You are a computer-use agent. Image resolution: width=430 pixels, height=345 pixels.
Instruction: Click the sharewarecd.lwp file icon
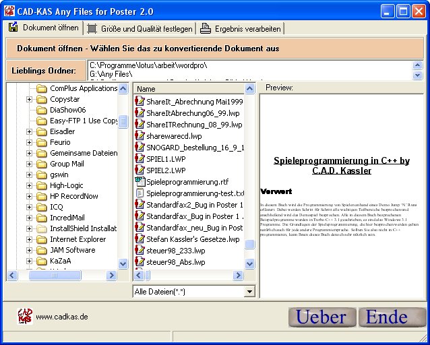140,136
